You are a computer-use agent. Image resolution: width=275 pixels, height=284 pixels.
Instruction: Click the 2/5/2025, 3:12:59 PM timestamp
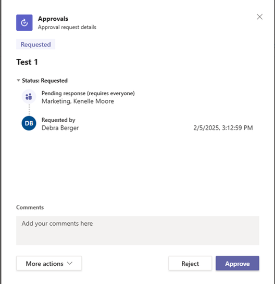pyautogui.click(x=223, y=128)
